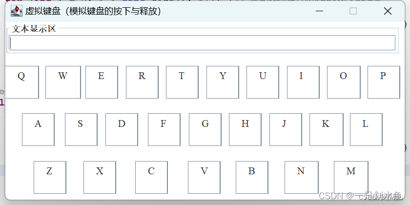This screenshot has width=410, height=205.
Task: Click the L key button
Action: click(367, 129)
